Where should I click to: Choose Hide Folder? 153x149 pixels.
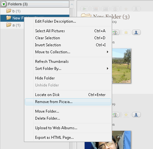tap(68, 78)
